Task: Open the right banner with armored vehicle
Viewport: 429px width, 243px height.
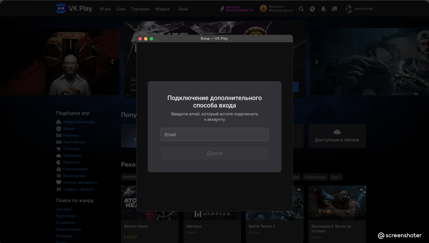Action: pyautogui.click(x=369, y=62)
